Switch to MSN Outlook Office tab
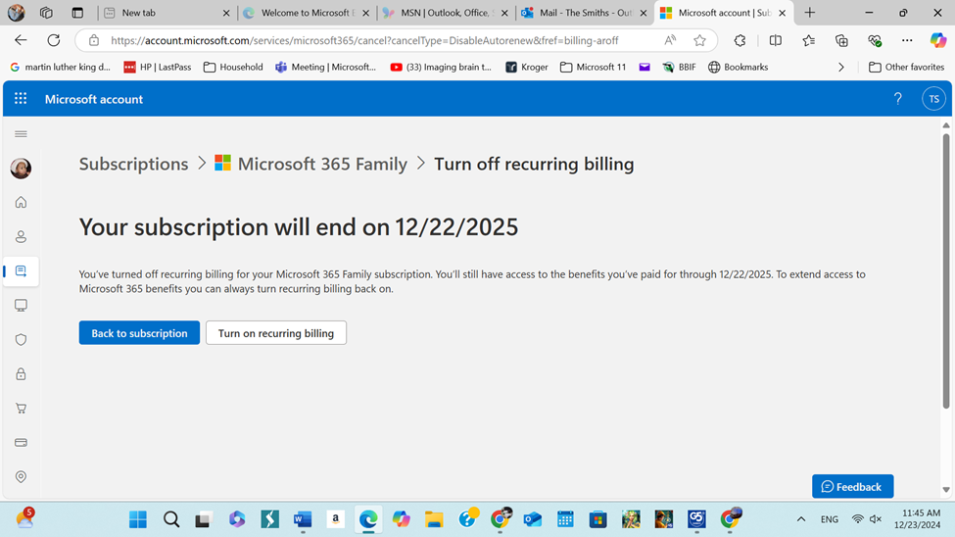 pos(446,13)
